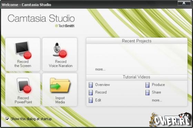This screenshot has height=128, width=193.
Task: Select the Share tutorial video link
Action: pyautogui.click(x=156, y=92)
